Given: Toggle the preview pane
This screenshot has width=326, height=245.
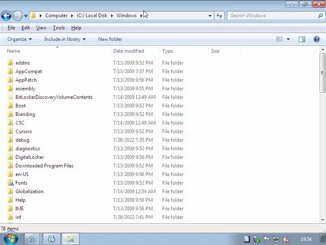Looking at the screenshot, I should tap(302, 39).
